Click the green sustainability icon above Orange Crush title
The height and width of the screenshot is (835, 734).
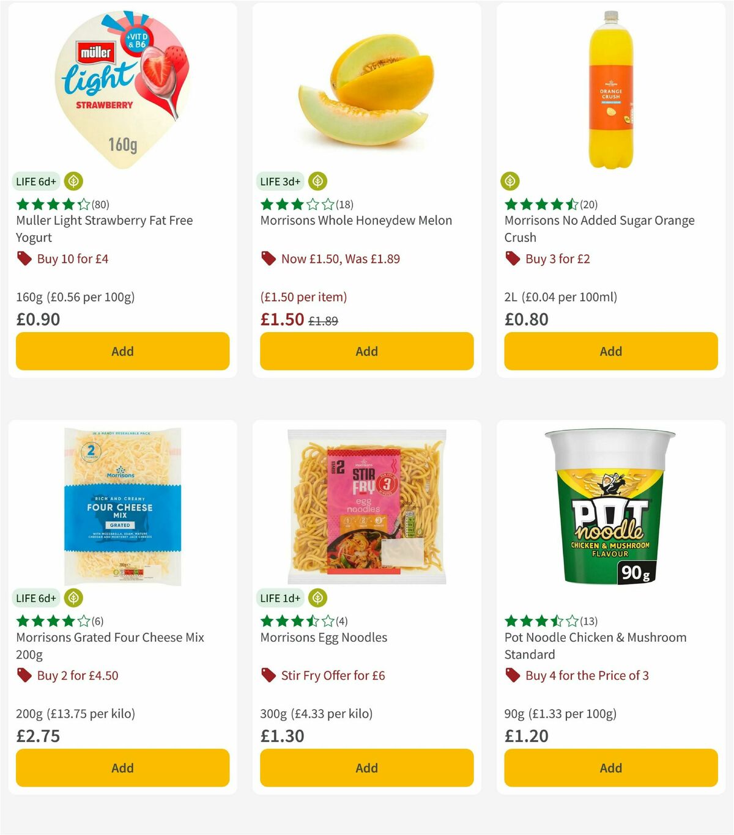(x=510, y=181)
